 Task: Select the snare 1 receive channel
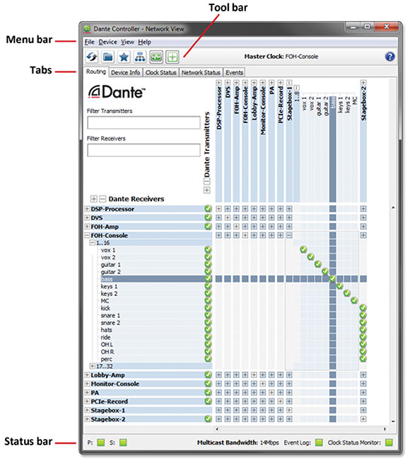pos(110,315)
